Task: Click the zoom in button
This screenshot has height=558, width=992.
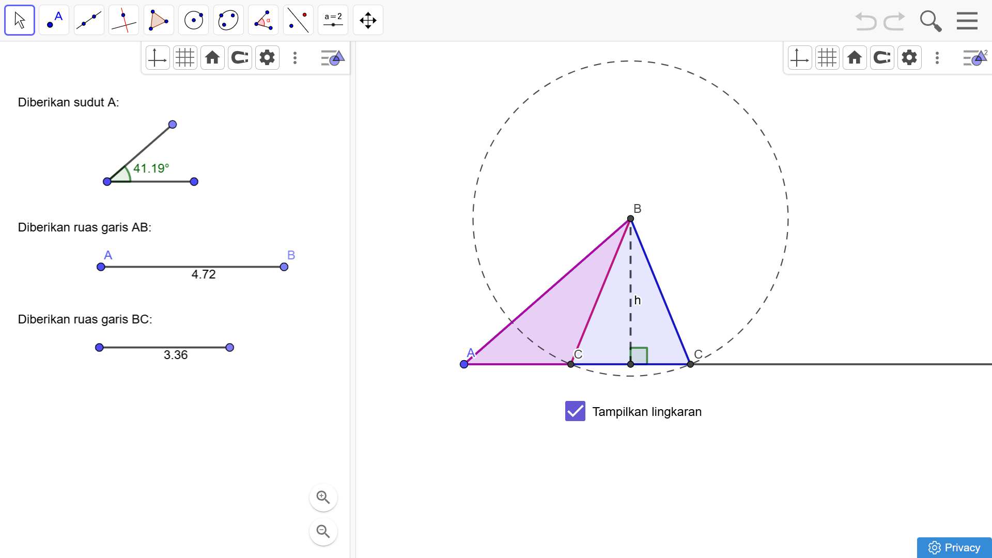Action: (323, 498)
